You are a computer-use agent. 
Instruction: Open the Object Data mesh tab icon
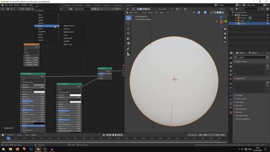(x=231, y=103)
